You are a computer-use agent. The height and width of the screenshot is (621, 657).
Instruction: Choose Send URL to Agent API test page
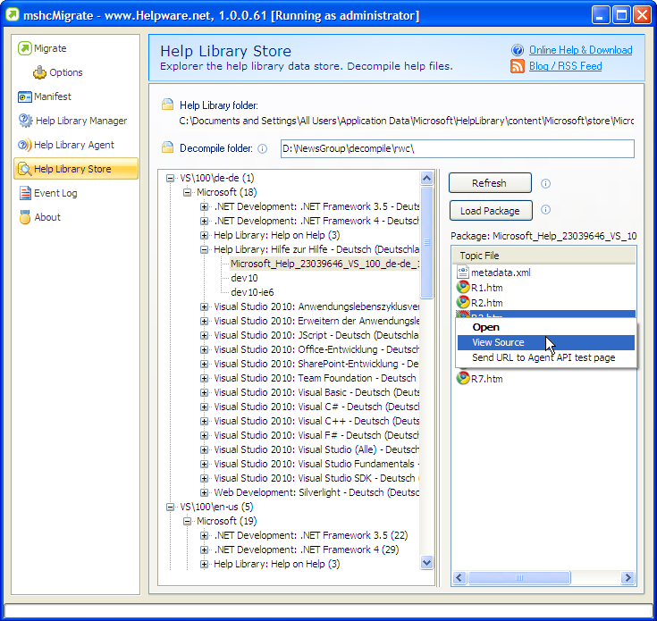click(x=546, y=357)
